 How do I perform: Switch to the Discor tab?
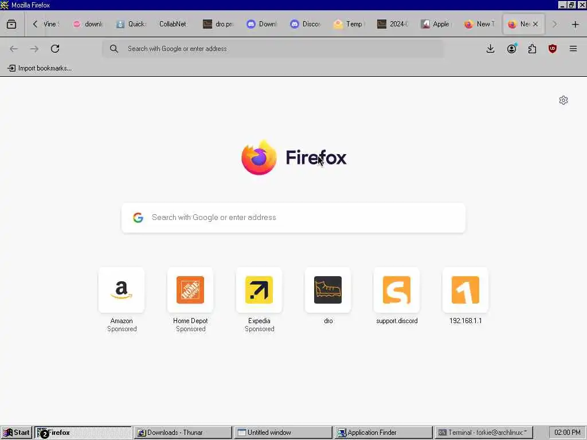pyautogui.click(x=305, y=24)
